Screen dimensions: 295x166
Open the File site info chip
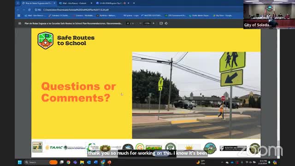pos(38,10)
